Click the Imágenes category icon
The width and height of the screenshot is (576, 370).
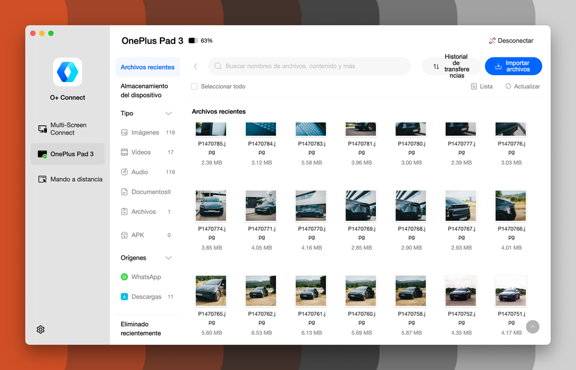click(125, 133)
